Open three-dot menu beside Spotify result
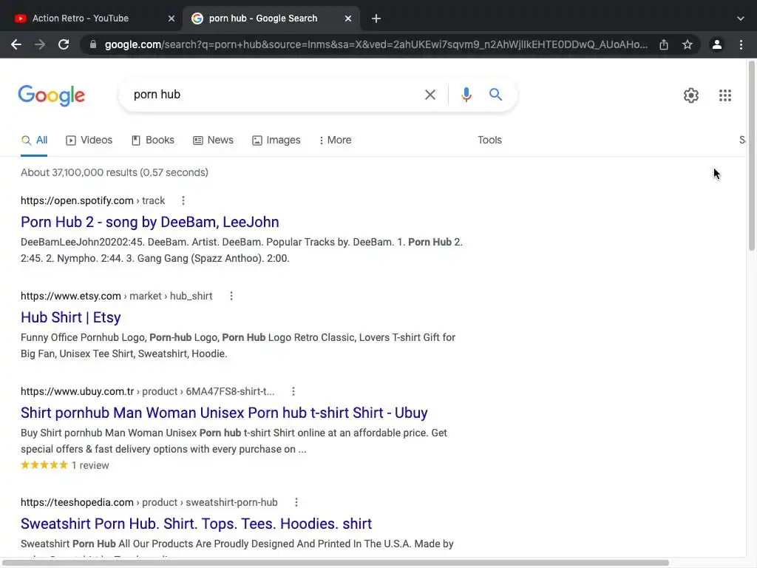The width and height of the screenshot is (757, 568). point(183,200)
